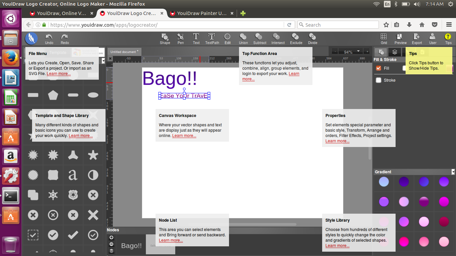Open the Preview mode
The width and height of the screenshot is (456, 256).
pyautogui.click(x=400, y=39)
